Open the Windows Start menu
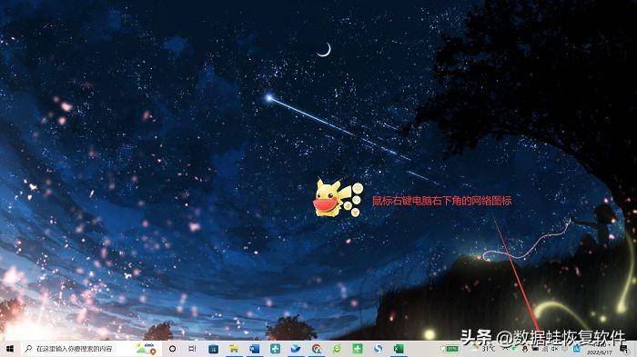Screen dimensions: 637x357 click(10, 349)
